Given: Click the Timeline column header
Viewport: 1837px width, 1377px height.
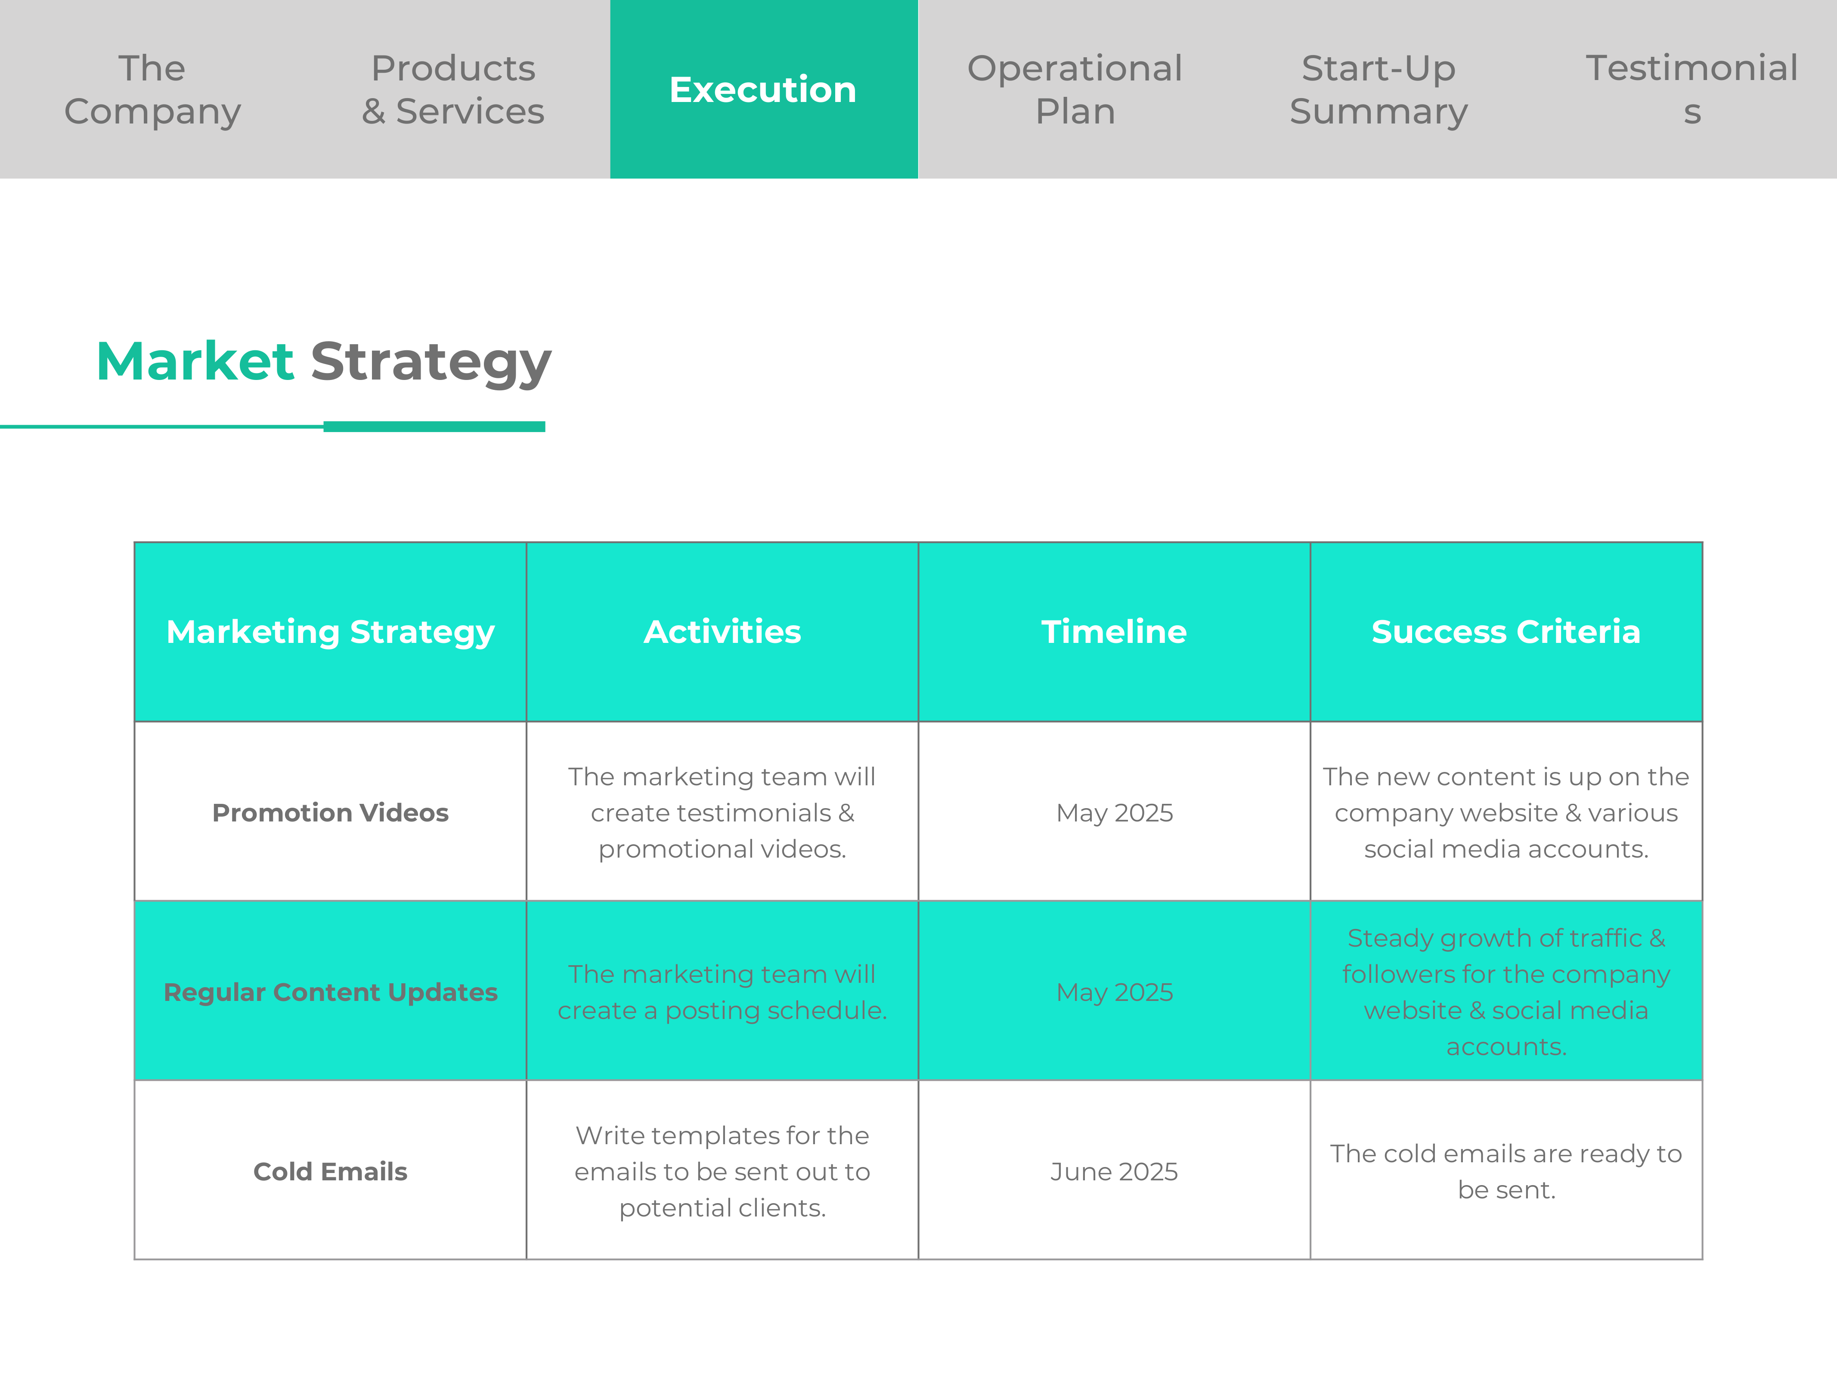Looking at the screenshot, I should (x=1115, y=632).
